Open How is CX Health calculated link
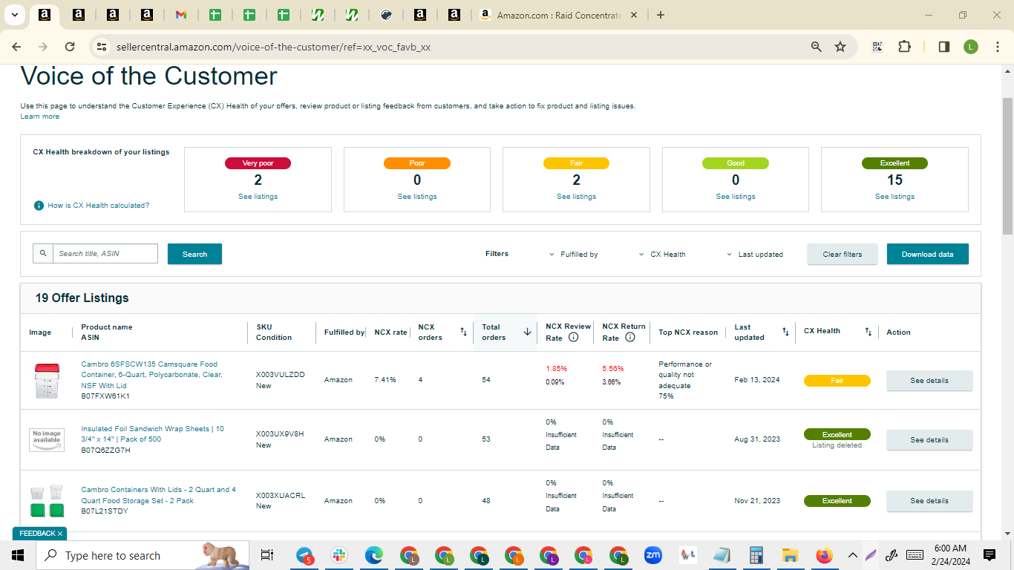 click(x=99, y=206)
